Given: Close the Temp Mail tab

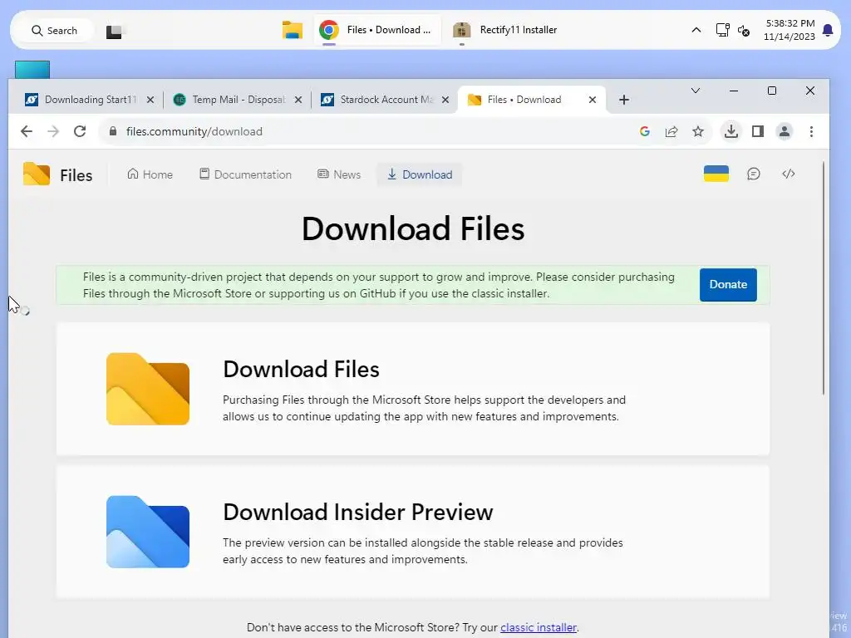Looking at the screenshot, I should click(298, 100).
